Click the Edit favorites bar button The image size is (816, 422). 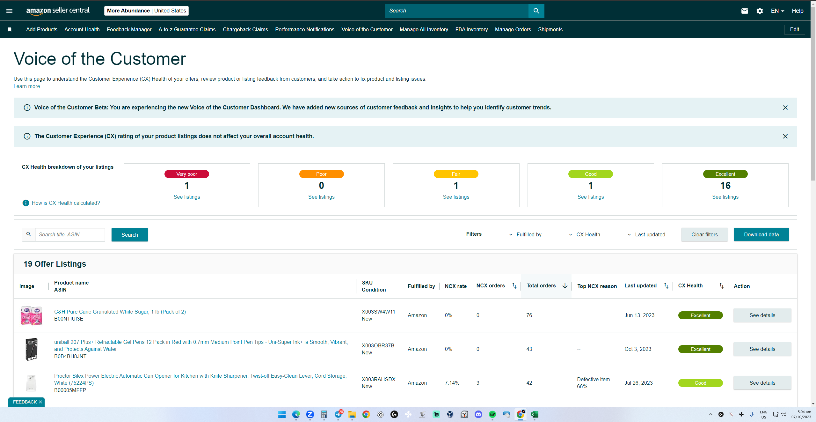pos(794,29)
